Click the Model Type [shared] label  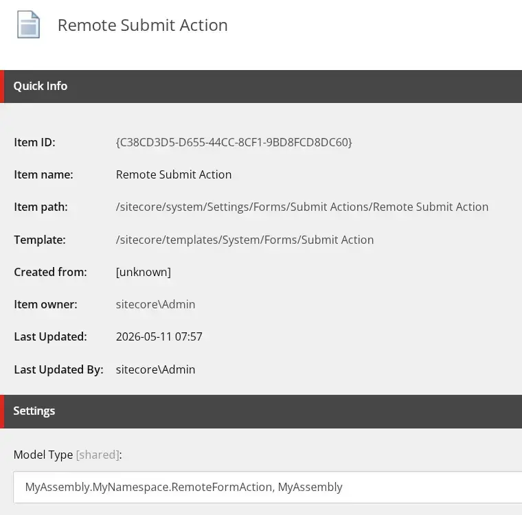(67, 455)
